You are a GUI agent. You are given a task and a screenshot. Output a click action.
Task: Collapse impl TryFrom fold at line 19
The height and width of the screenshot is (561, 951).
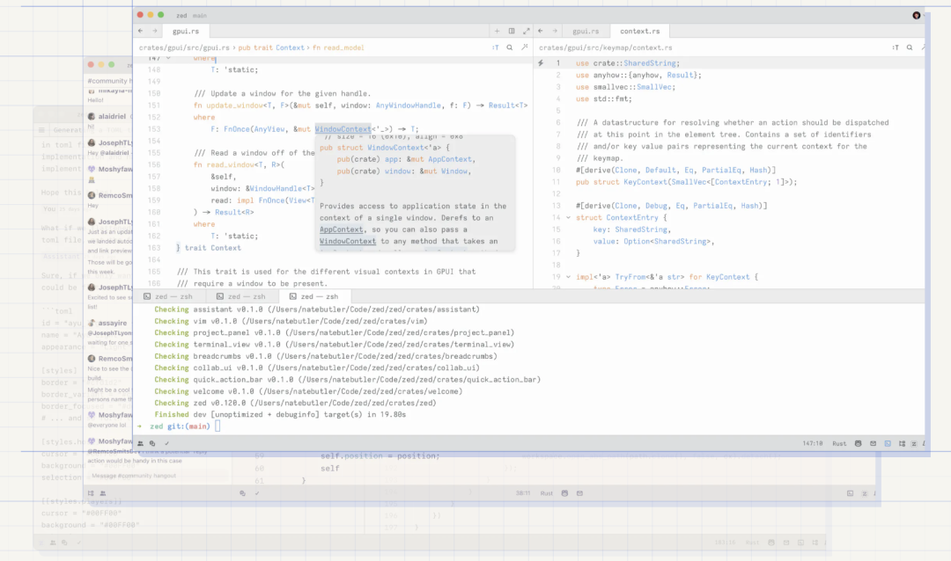click(568, 277)
